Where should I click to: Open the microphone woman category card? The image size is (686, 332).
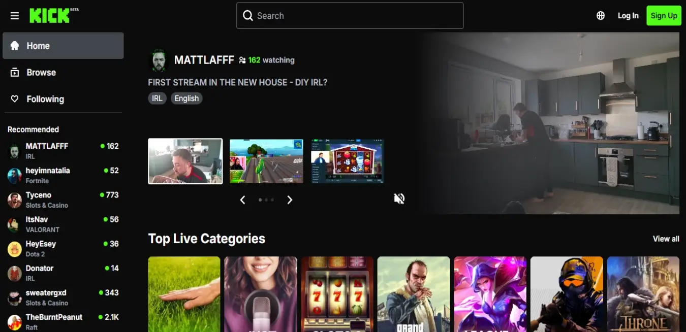pyautogui.click(x=261, y=294)
